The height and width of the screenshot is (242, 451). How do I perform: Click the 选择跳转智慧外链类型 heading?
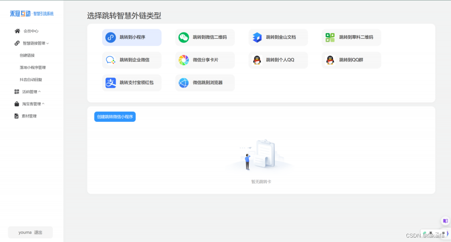pyautogui.click(x=124, y=15)
